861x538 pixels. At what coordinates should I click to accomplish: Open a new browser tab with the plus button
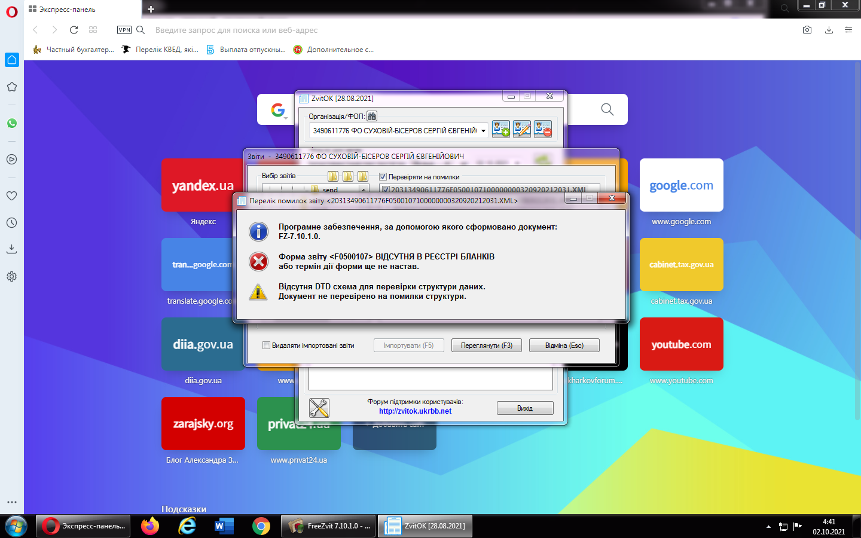point(151,9)
